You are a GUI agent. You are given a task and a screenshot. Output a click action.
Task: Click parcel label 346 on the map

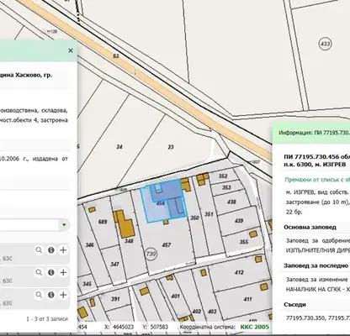click(x=89, y=245)
